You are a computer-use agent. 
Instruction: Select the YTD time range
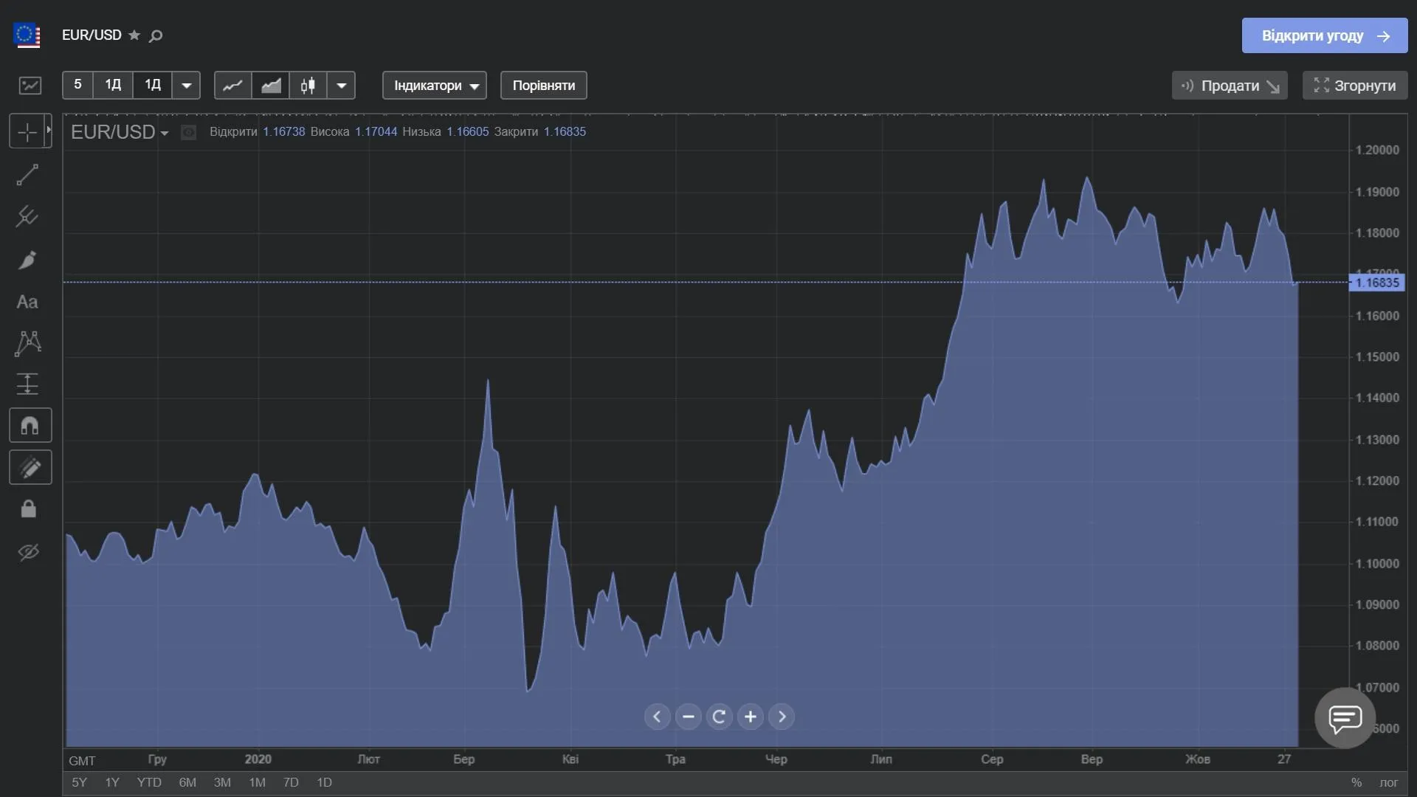(x=149, y=782)
